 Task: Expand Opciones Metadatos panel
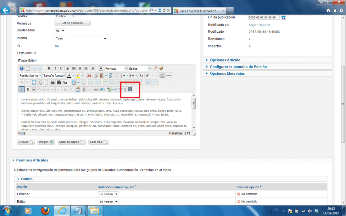click(227, 73)
